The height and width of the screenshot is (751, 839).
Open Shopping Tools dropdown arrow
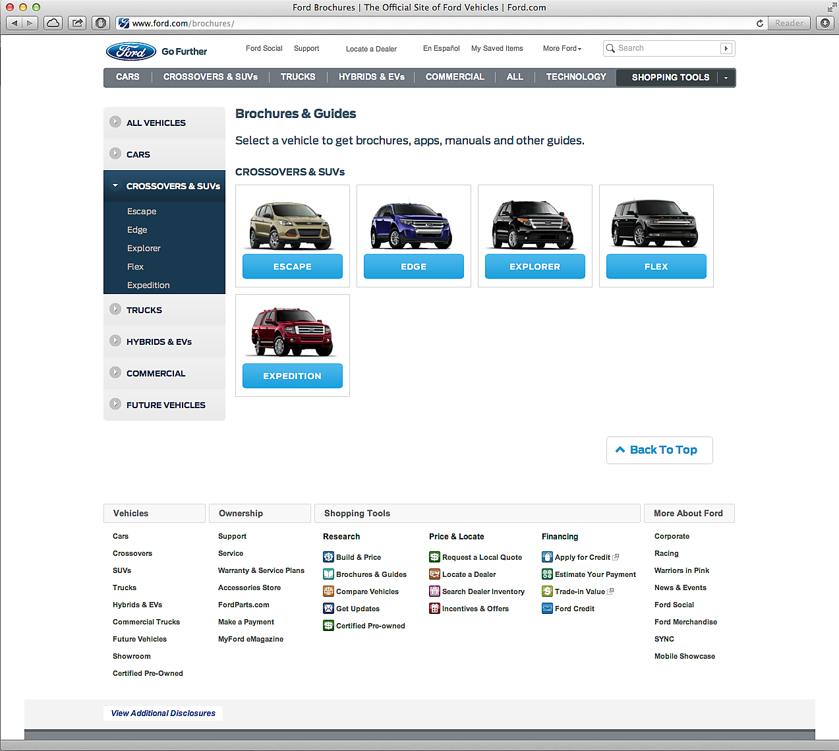coord(726,78)
